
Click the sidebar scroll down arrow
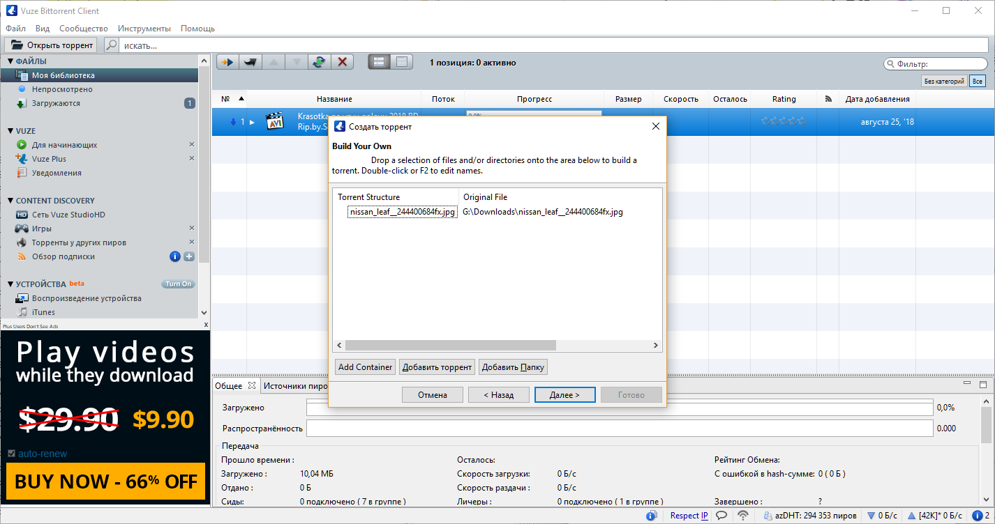click(x=204, y=313)
